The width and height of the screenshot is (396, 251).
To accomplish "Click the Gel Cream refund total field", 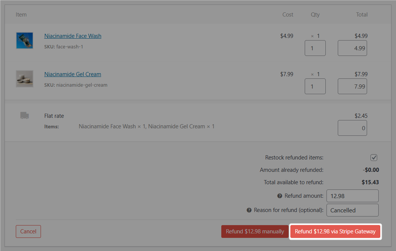I will [352, 86].
